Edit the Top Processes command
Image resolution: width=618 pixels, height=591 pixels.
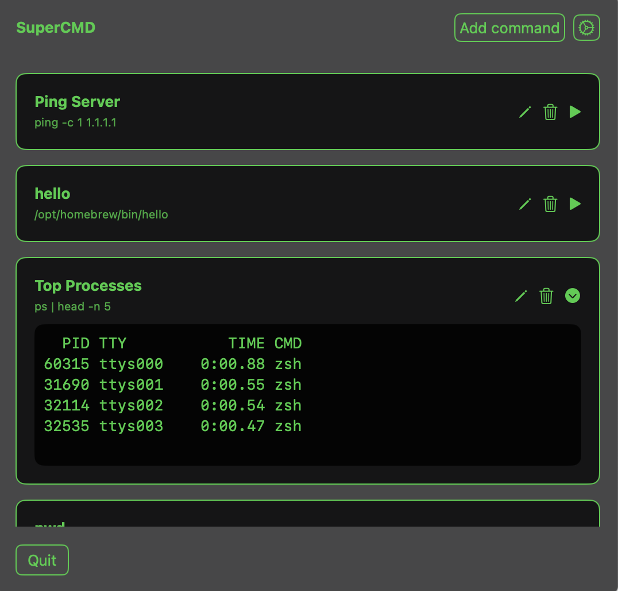point(521,296)
